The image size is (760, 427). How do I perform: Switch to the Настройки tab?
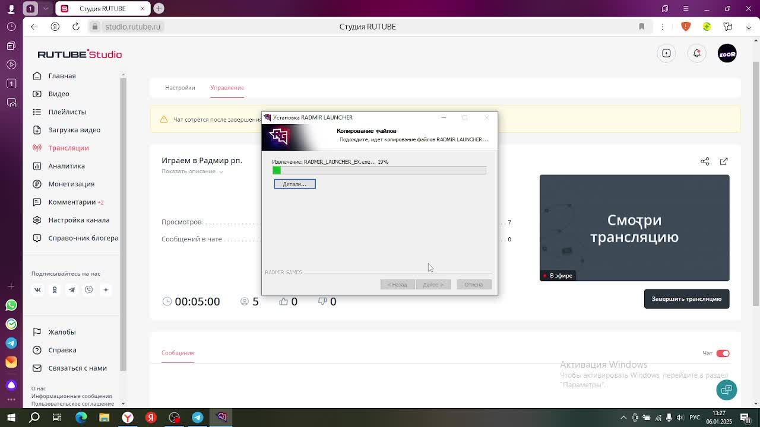[180, 88]
